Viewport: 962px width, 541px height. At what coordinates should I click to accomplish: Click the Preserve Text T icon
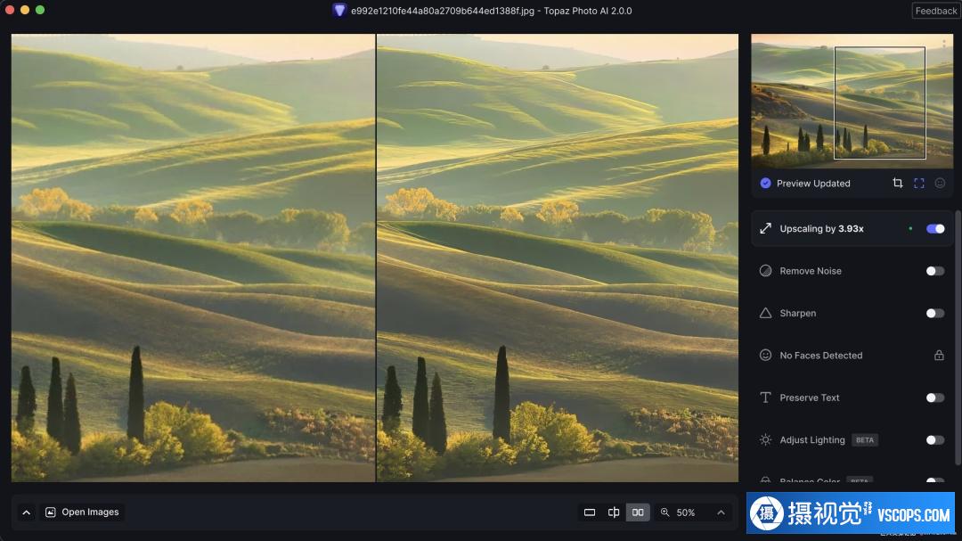click(766, 398)
